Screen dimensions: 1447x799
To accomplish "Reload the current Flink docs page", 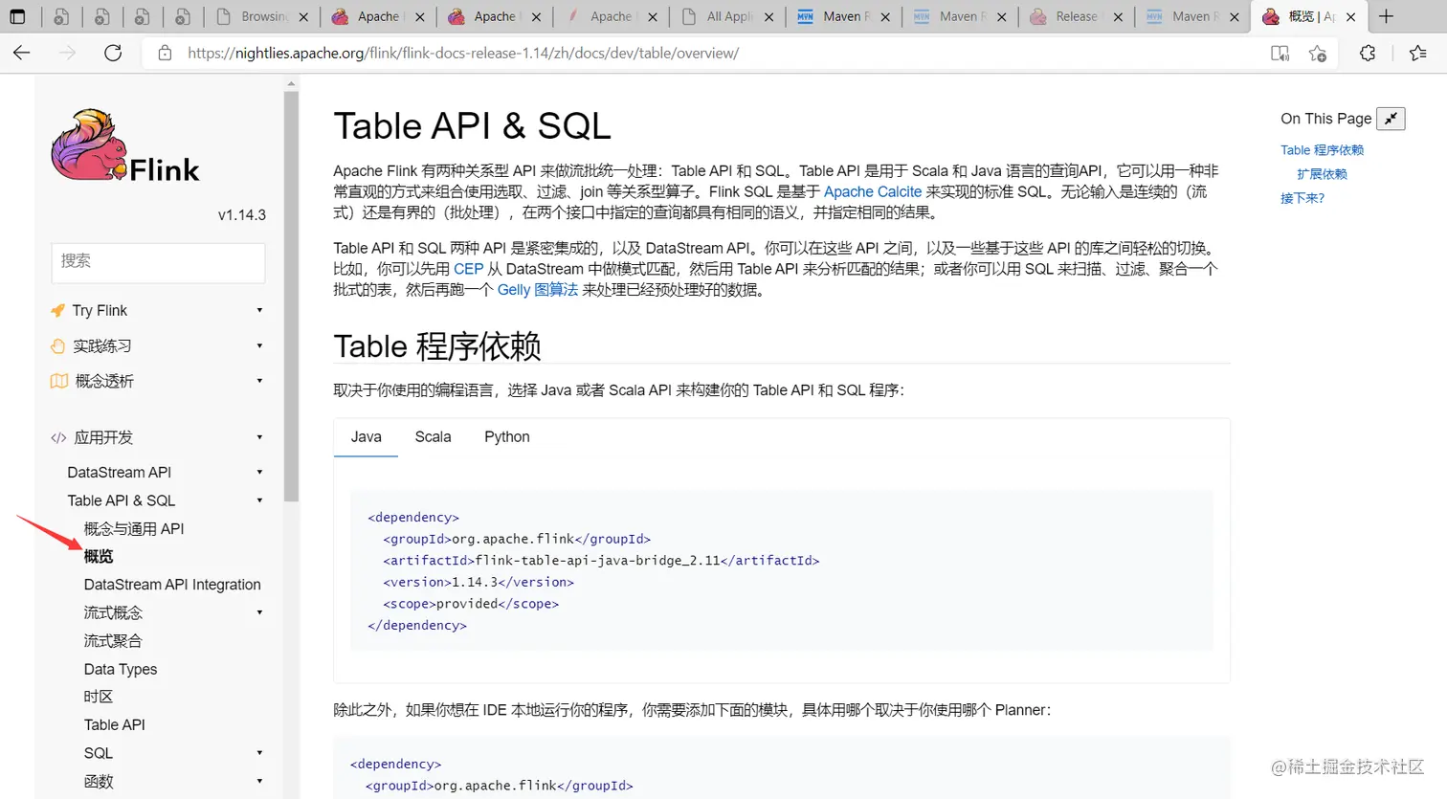I will [x=113, y=53].
